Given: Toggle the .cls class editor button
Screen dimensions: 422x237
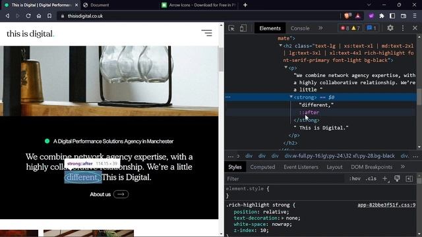Looking at the screenshot, I should click(x=371, y=178).
